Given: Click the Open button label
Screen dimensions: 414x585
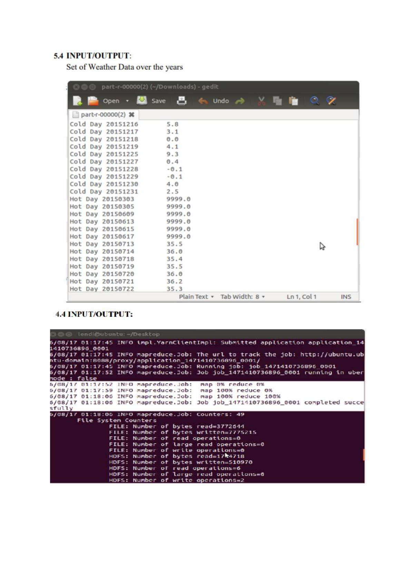Looking at the screenshot, I should tap(111, 101).
